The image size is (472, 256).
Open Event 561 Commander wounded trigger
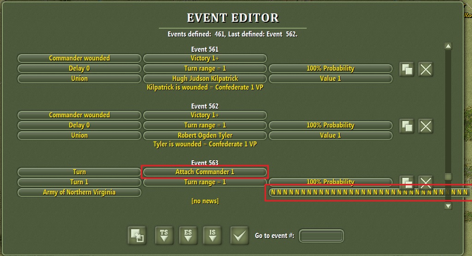tap(79, 58)
